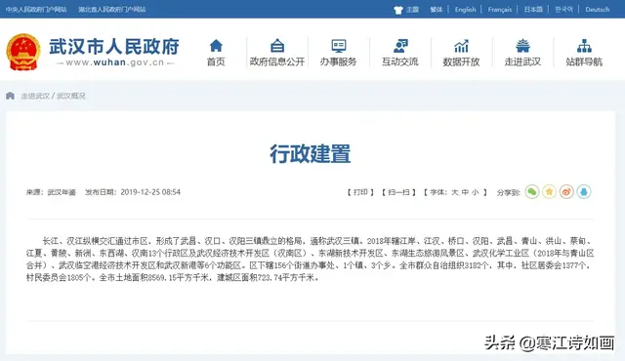Share via the blue QQ icon

tap(584, 192)
